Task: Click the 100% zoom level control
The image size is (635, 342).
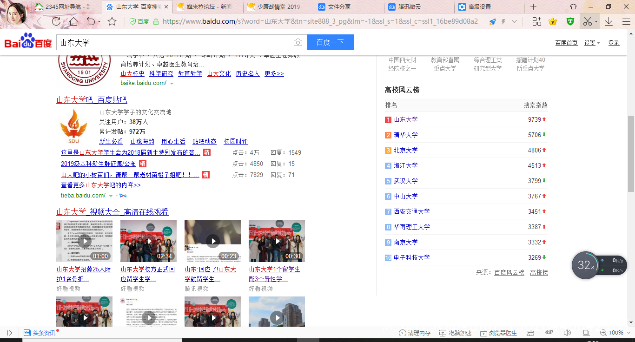Action: tap(612, 333)
